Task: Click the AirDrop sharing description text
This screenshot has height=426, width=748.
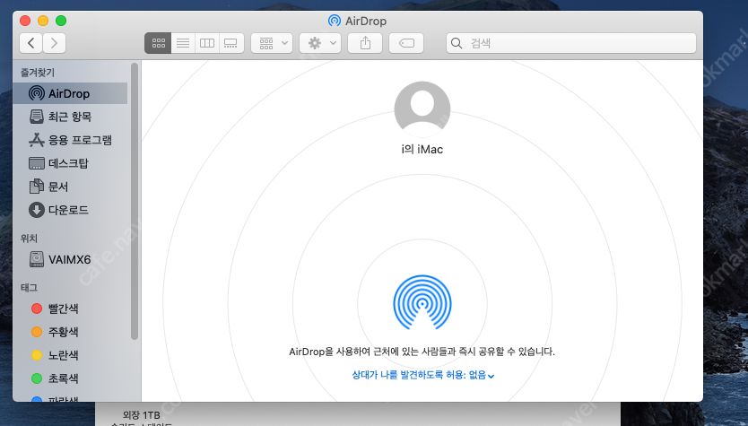Action: (422, 352)
